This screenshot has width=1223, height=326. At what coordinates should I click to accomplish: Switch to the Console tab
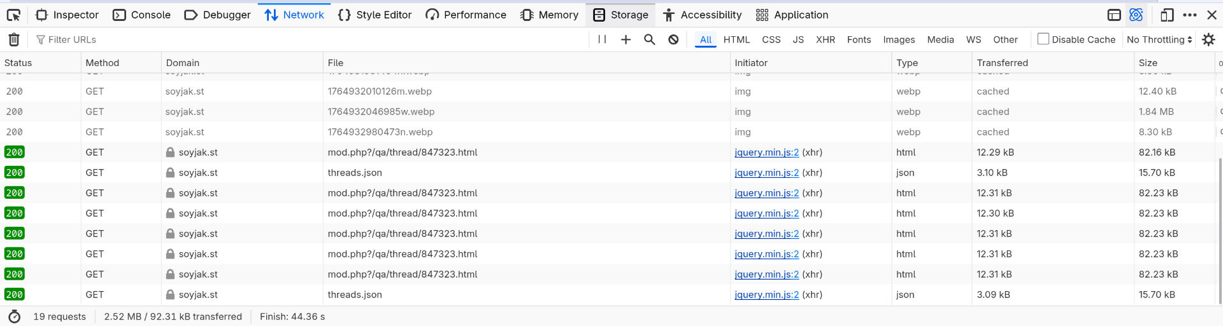tap(141, 15)
